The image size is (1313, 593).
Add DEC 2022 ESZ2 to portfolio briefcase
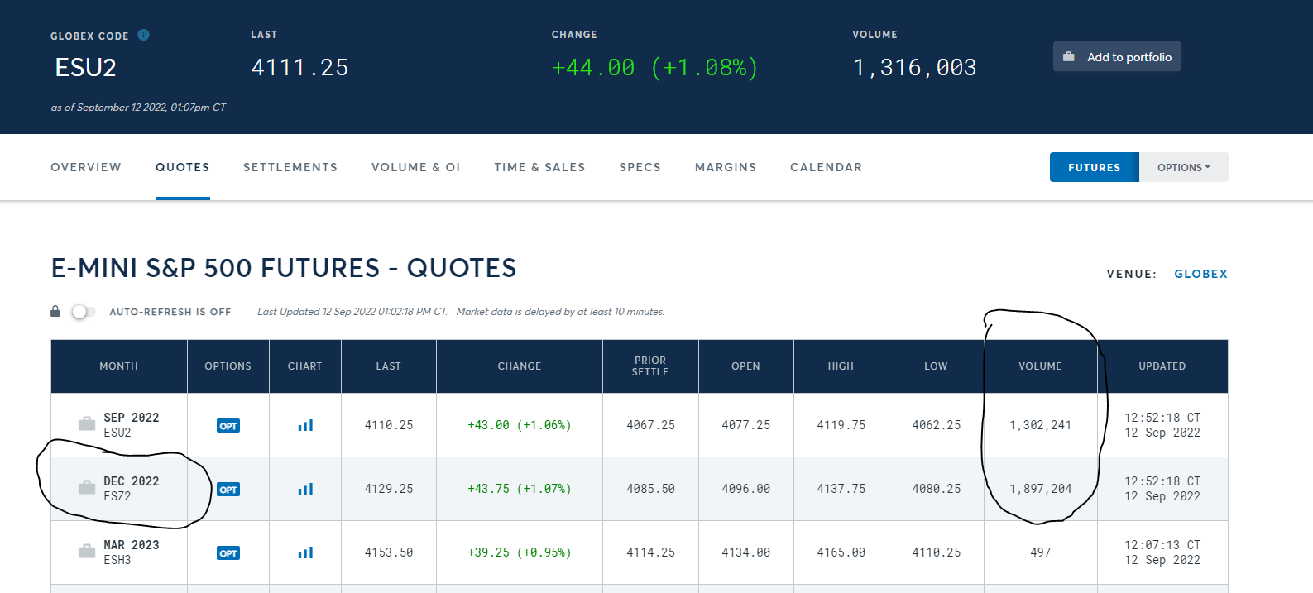[x=87, y=488]
